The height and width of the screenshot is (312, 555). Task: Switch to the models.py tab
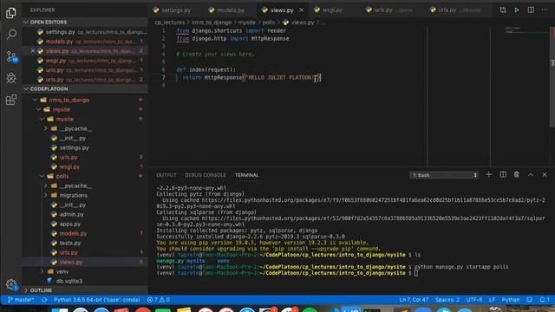[227, 10]
